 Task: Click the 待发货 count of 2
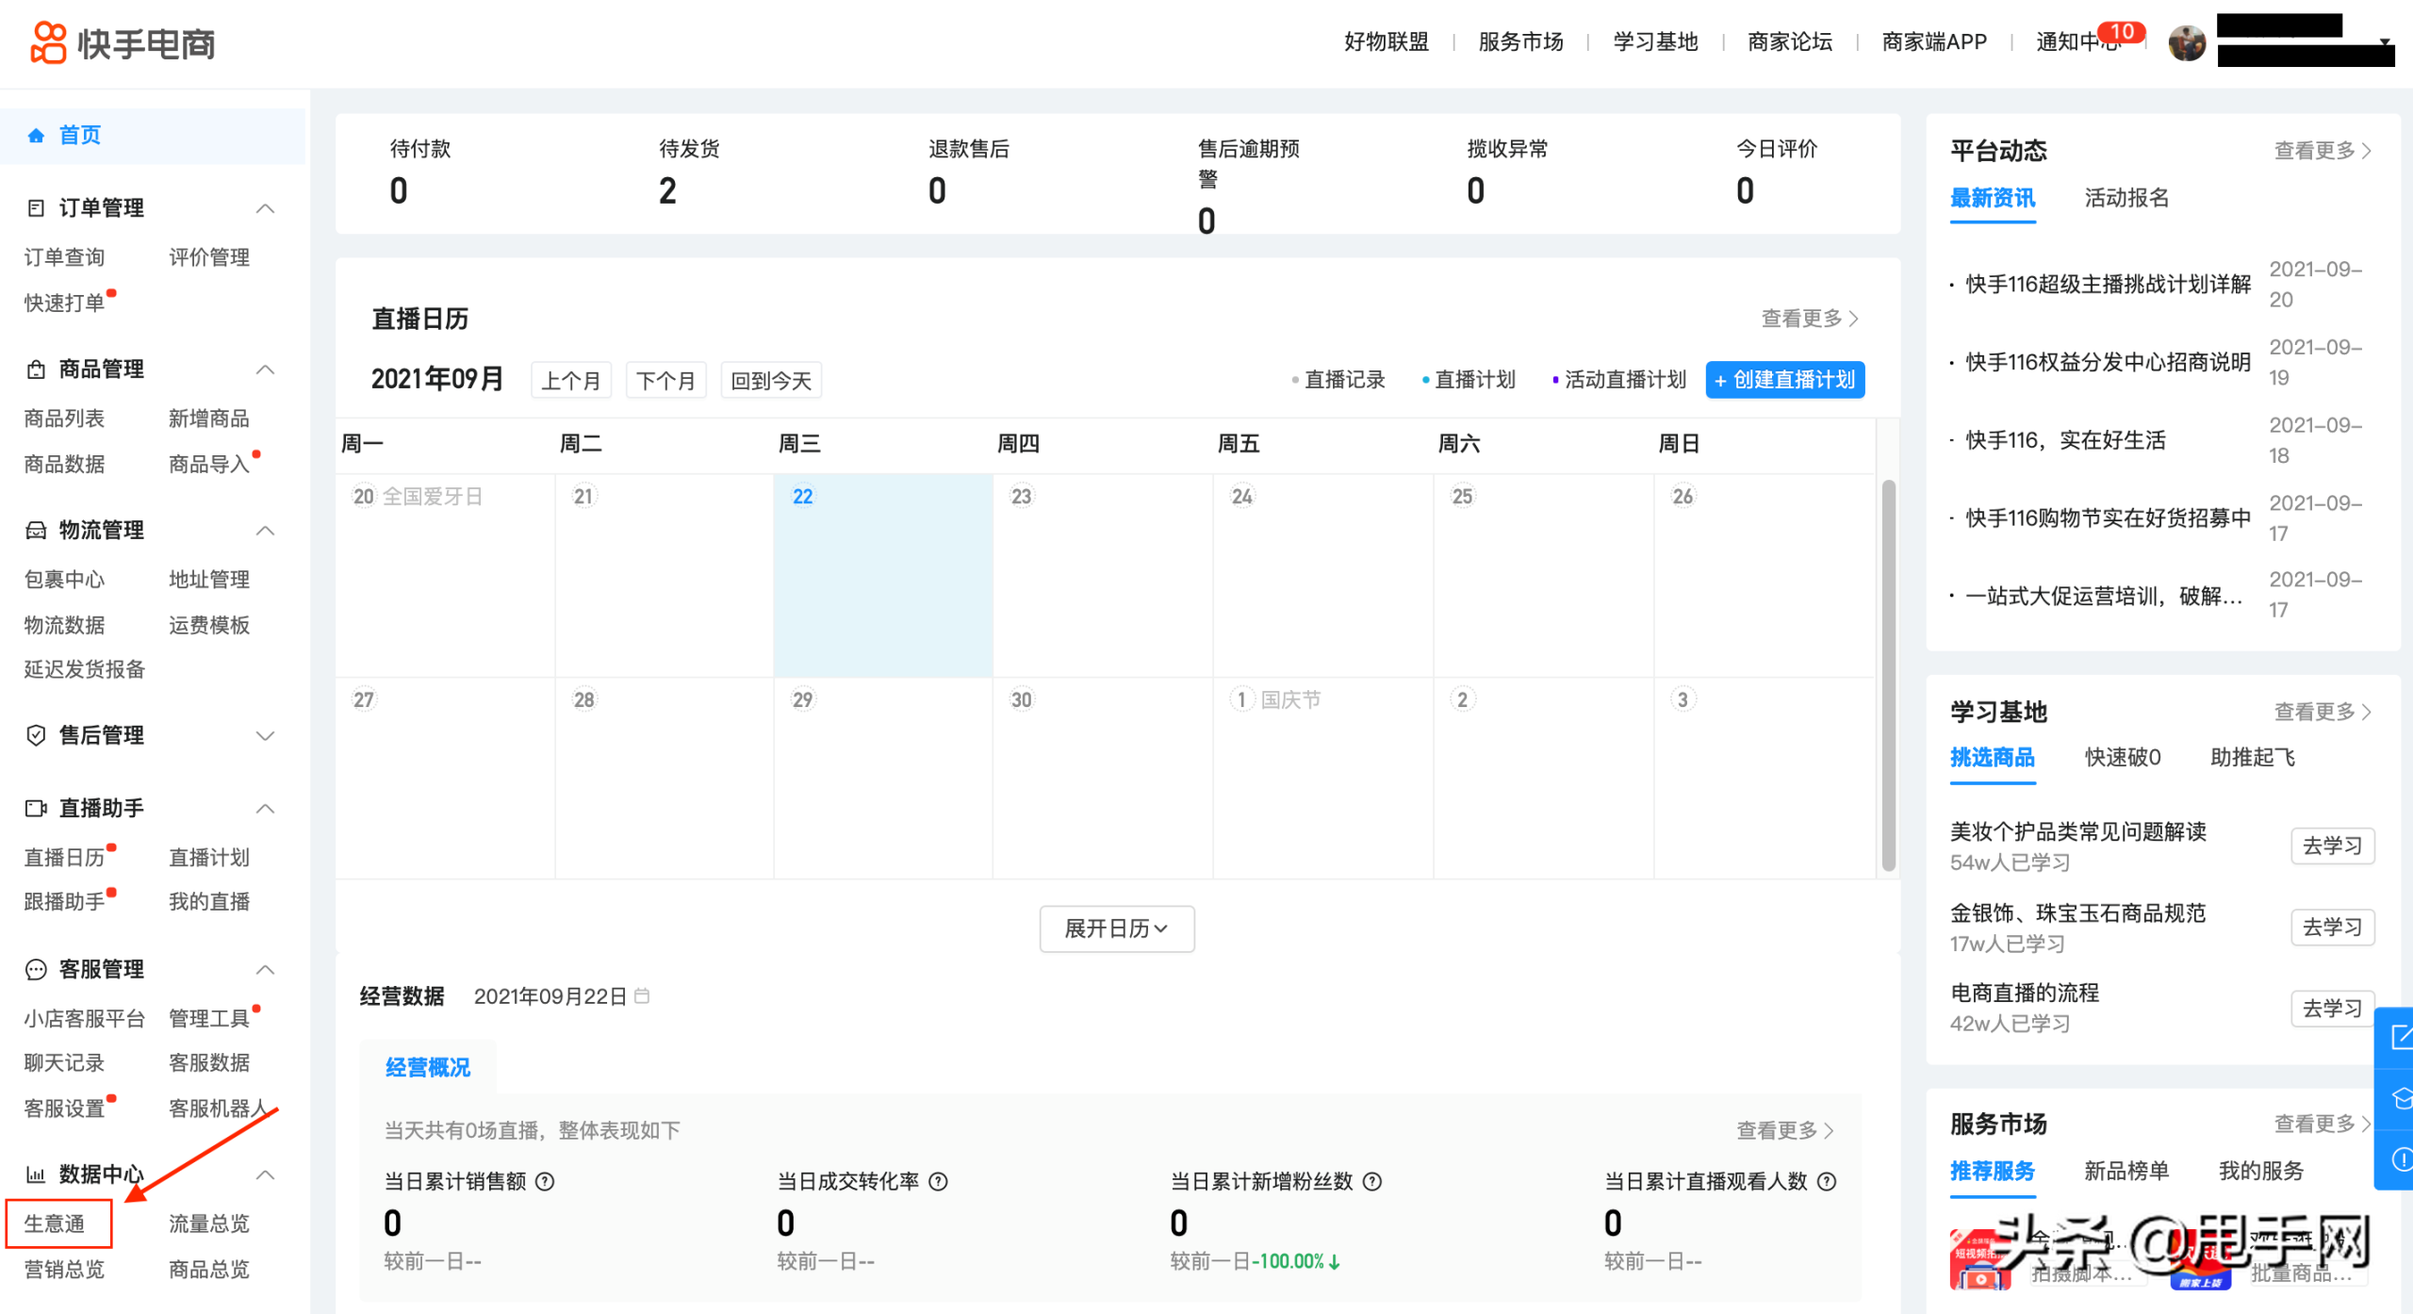(667, 191)
